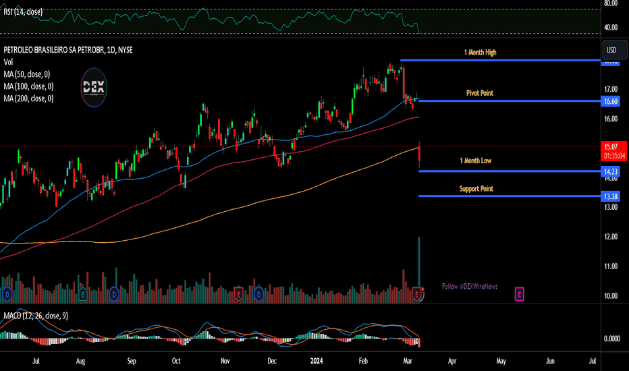
Task: Click the pink upcoming earnings E marker
Action: [519, 294]
